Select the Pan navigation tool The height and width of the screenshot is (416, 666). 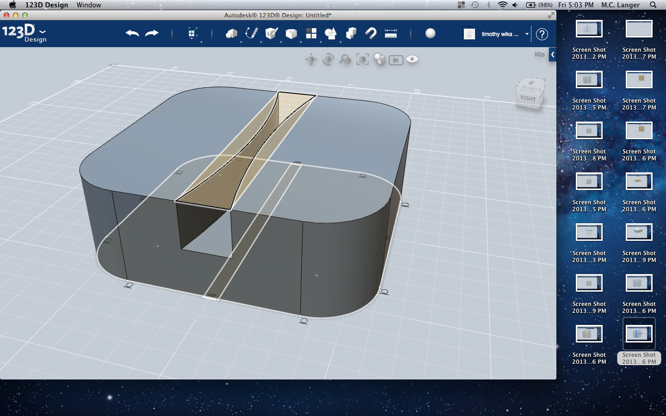coord(311,59)
